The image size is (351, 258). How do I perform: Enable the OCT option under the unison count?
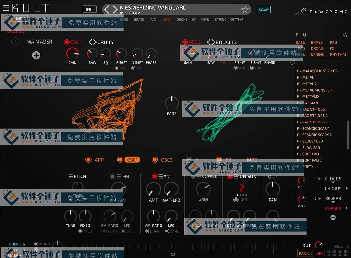236,200
